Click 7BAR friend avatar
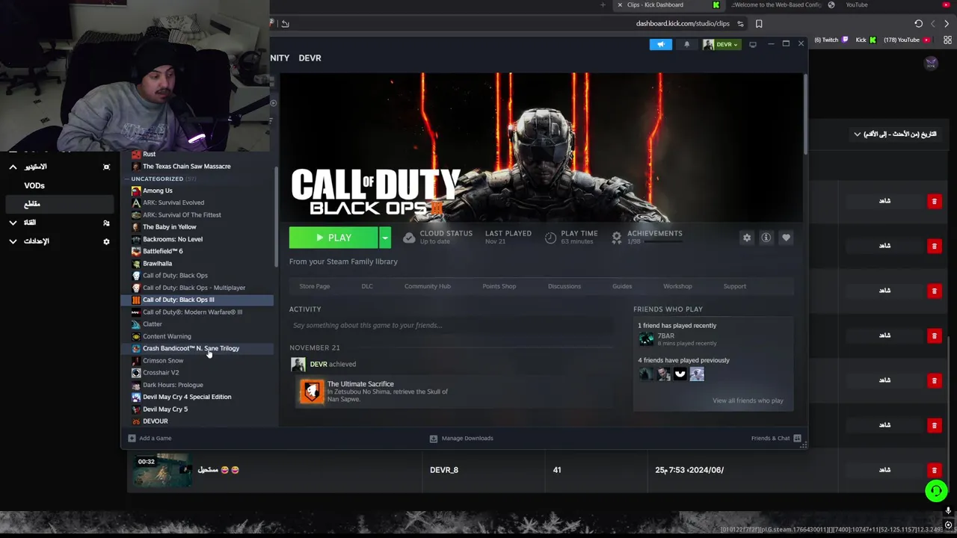The image size is (957, 538). 646,339
